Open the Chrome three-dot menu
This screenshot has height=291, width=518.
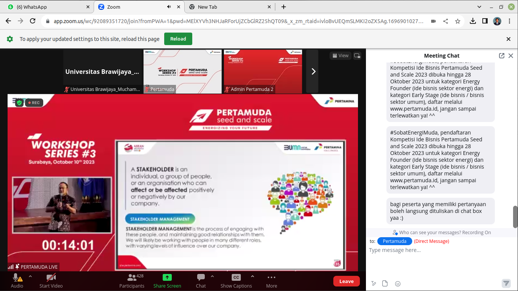(x=509, y=21)
